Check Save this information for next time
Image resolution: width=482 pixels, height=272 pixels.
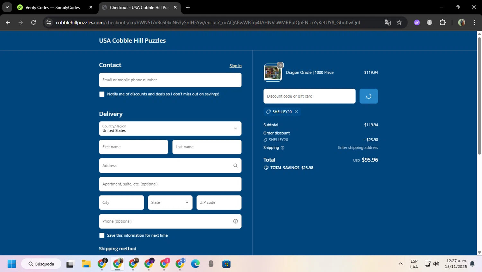point(102,235)
